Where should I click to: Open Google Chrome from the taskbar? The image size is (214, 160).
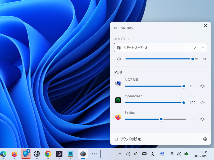(48, 154)
